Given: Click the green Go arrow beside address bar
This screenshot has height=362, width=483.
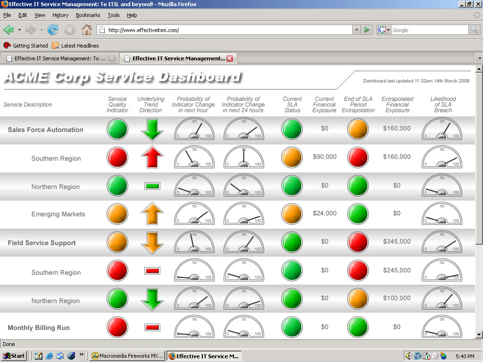Looking at the screenshot, I should pyautogui.click(x=367, y=30).
